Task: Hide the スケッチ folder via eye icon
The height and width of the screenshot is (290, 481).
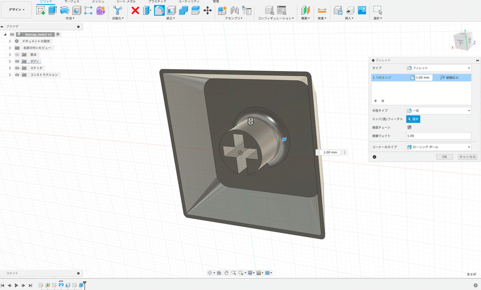Action: [x=17, y=68]
